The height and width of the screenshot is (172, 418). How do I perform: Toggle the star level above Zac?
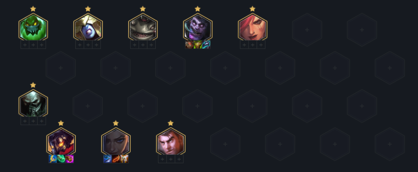click(x=33, y=9)
